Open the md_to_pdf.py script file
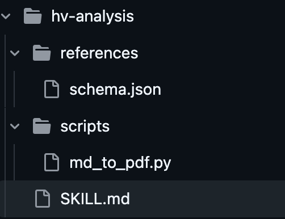The image size is (285, 219). 120,163
